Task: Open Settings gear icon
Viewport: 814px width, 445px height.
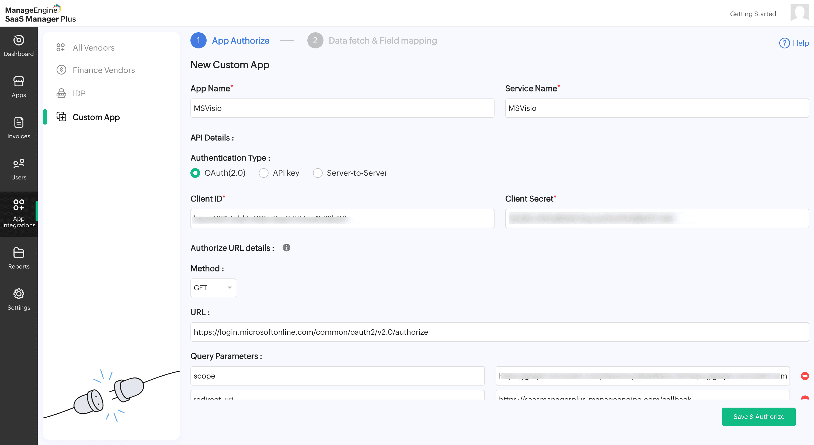Action: [x=19, y=294]
